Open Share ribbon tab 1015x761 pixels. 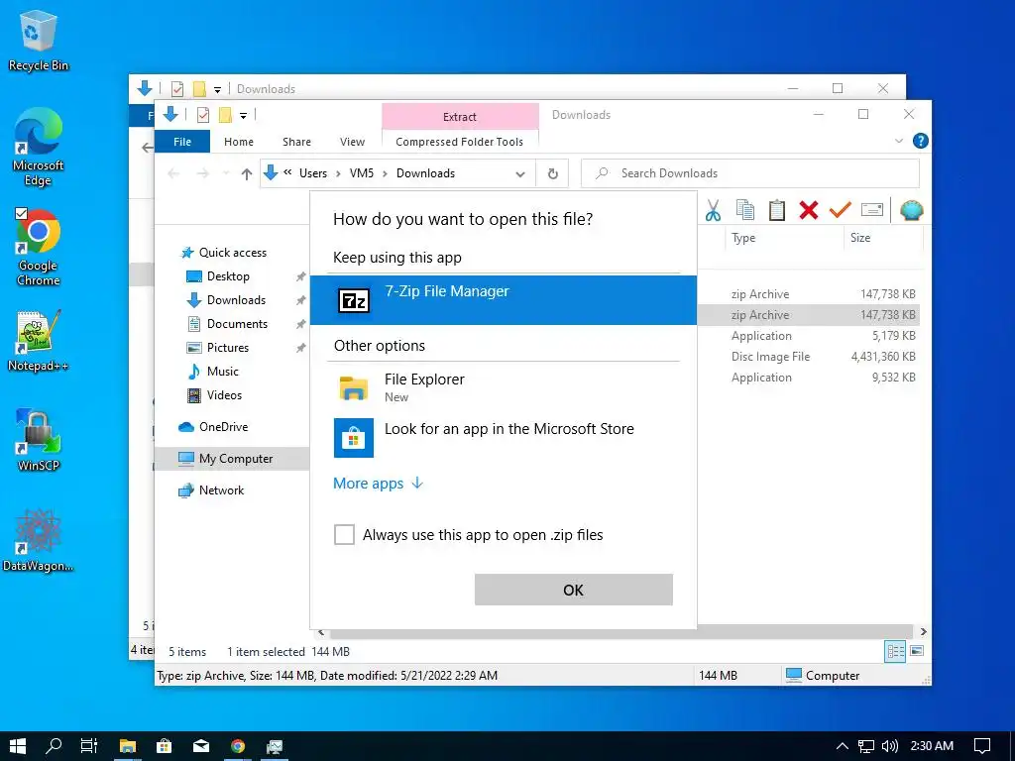(x=296, y=142)
